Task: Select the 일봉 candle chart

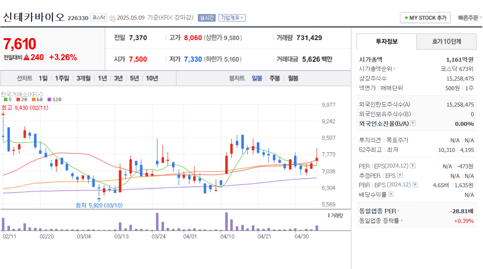Action: [x=257, y=78]
